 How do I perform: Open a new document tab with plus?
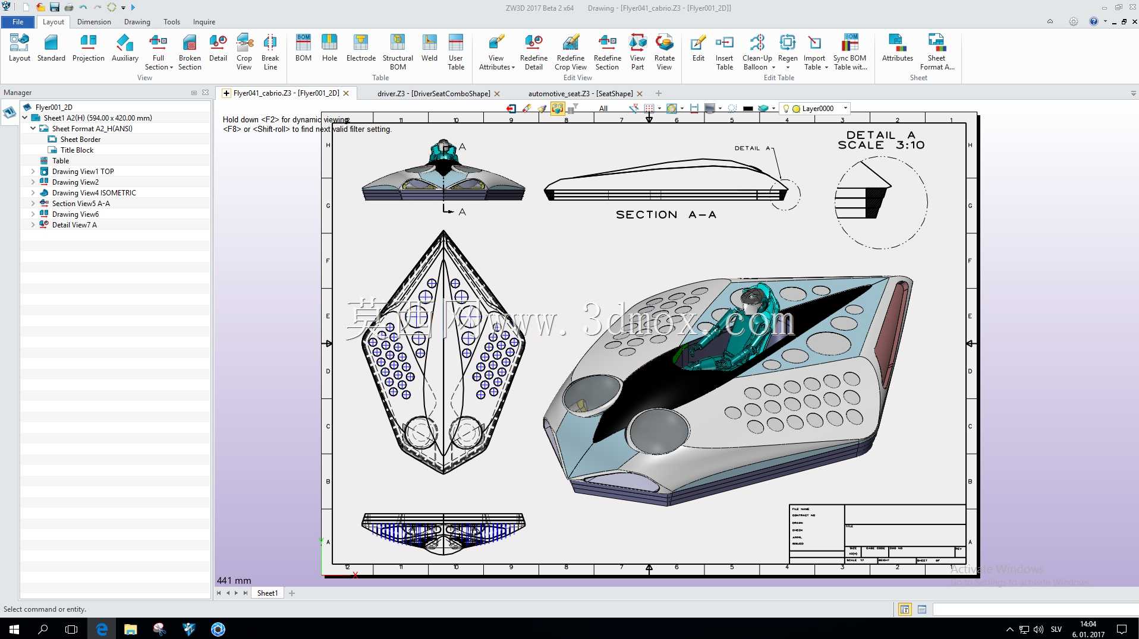pyautogui.click(x=659, y=93)
